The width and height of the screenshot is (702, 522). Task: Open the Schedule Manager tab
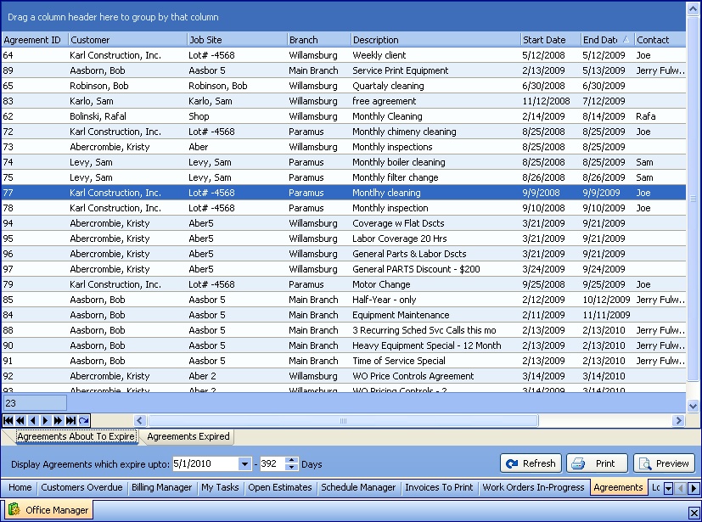pyautogui.click(x=358, y=487)
